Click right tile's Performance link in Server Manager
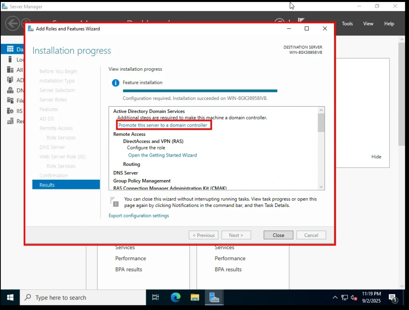This screenshot has width=409, height=310. (230, 258)
